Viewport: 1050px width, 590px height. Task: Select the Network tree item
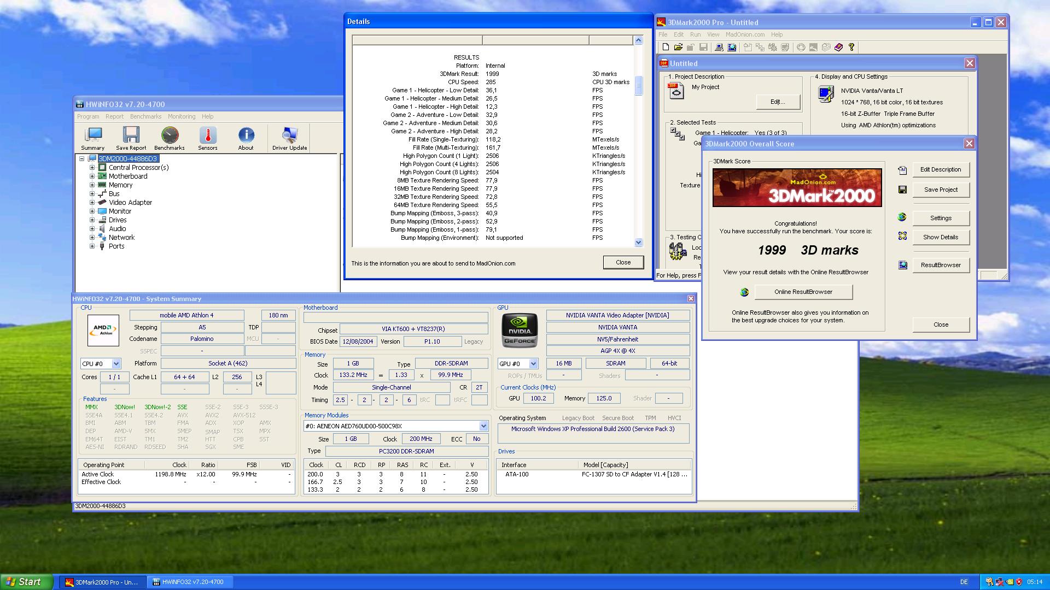[x=121, y=238]
